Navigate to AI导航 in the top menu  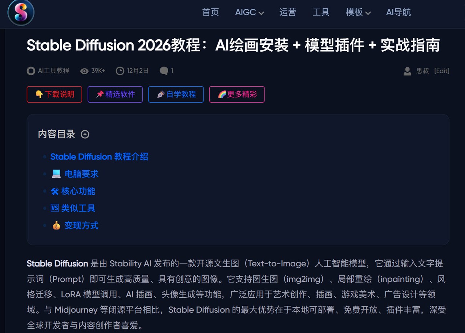coord(398,12)
